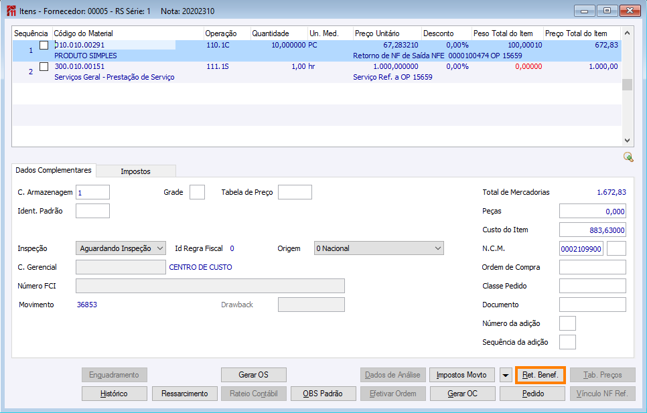Click the Grade input field
Screen dimensions: 647x413
[x=197, y=192]
